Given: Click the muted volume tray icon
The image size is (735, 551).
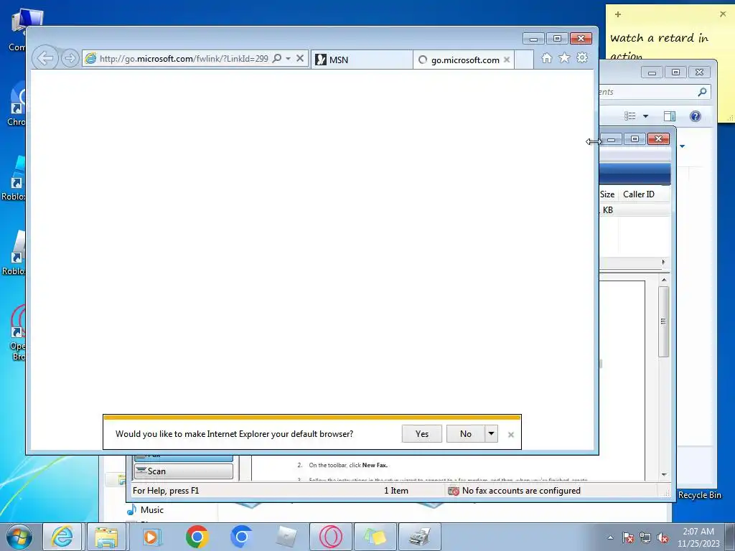Looking at the screenshot, I should tap(663, 537).
